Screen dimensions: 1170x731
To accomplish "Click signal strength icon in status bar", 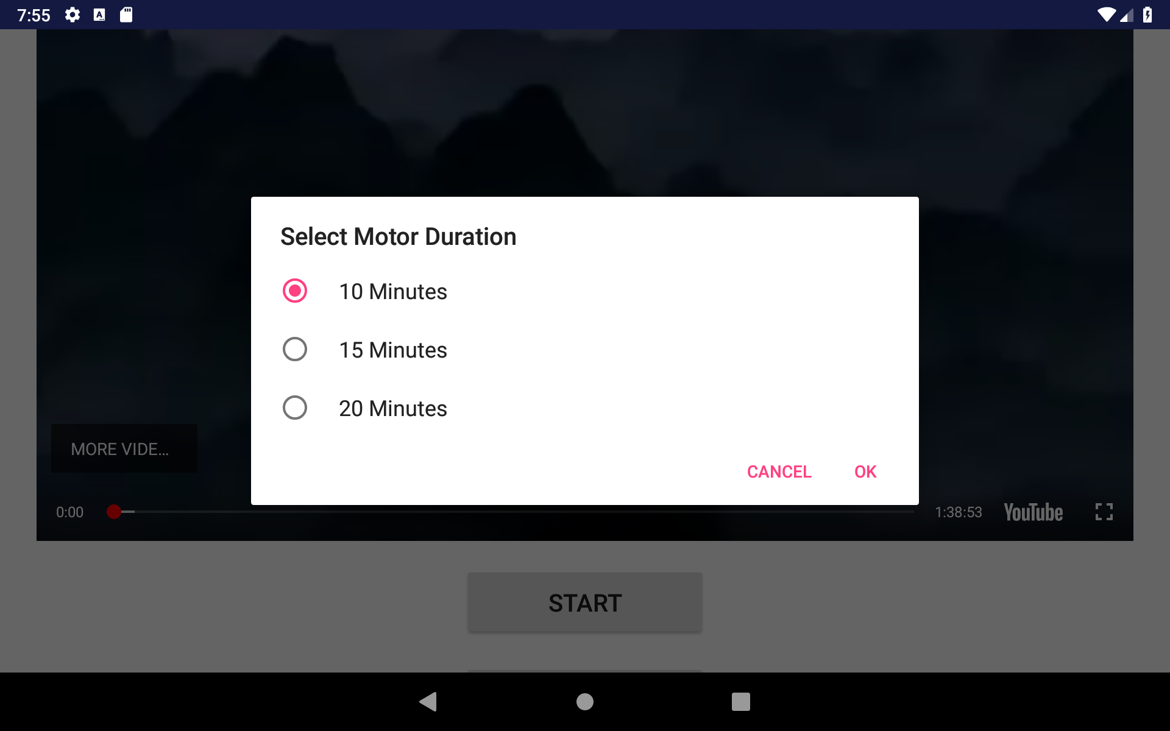I will [x=1127, y=15].
